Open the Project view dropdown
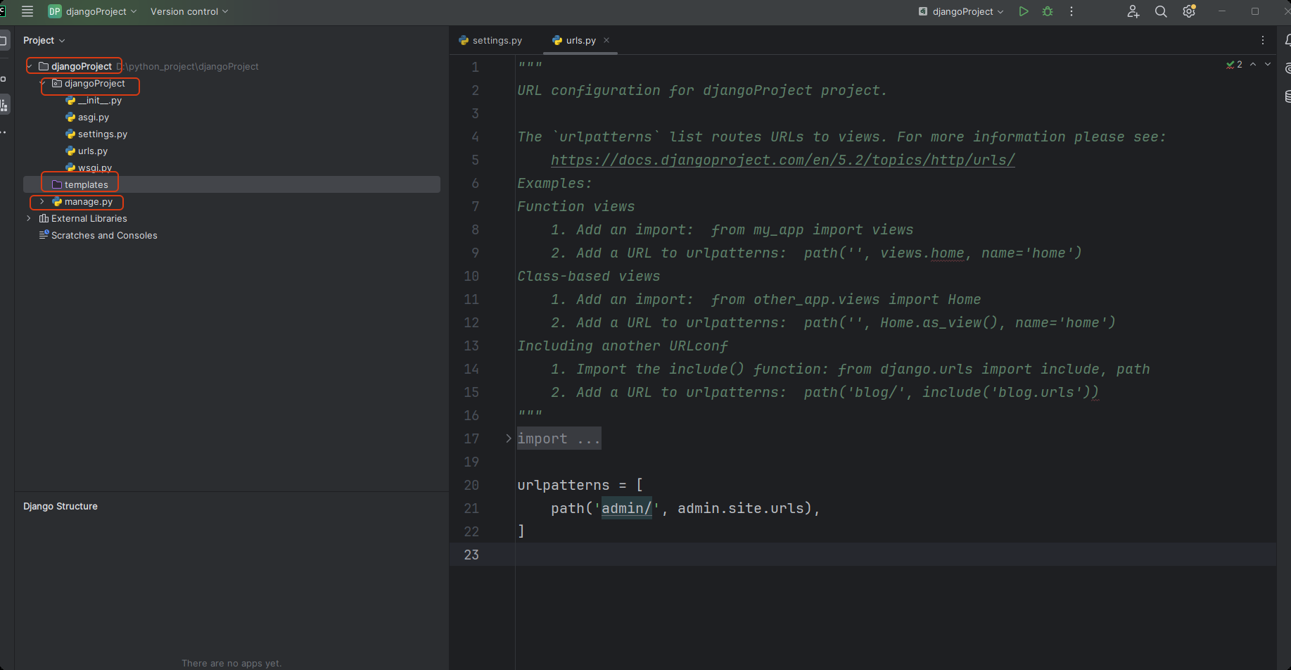Screen dimensions: 1291x670 (44, 41)
